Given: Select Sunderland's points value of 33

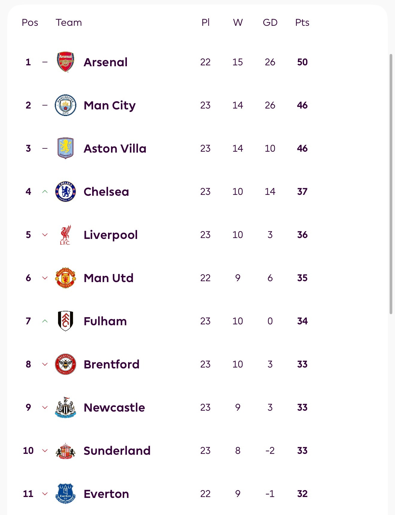Looking at the screenshot, I should 302,451.
